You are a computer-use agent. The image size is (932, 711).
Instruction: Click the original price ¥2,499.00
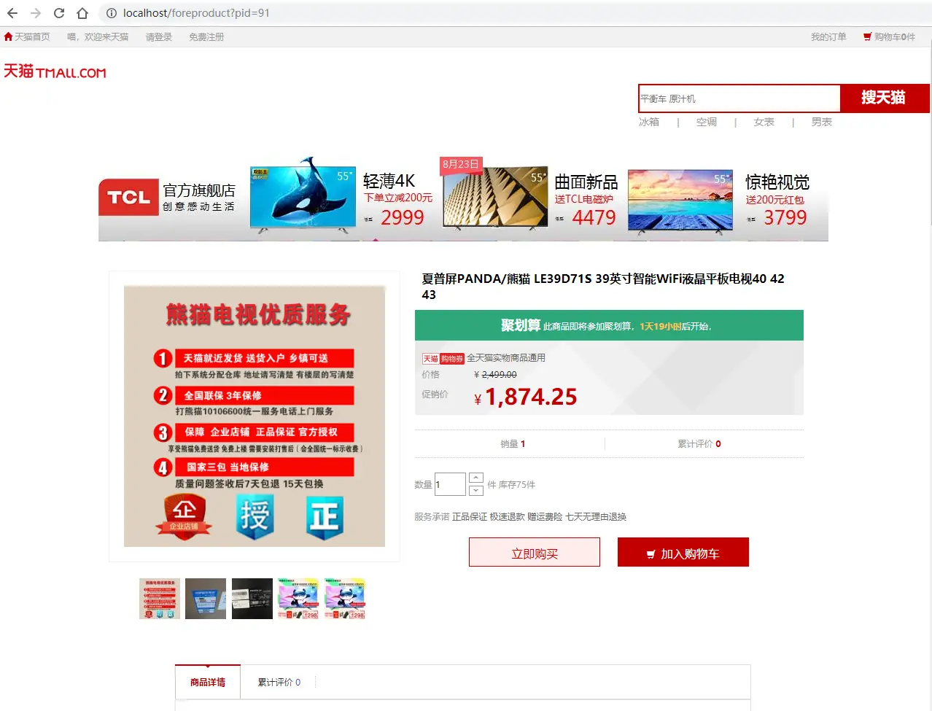pos(495,375)
